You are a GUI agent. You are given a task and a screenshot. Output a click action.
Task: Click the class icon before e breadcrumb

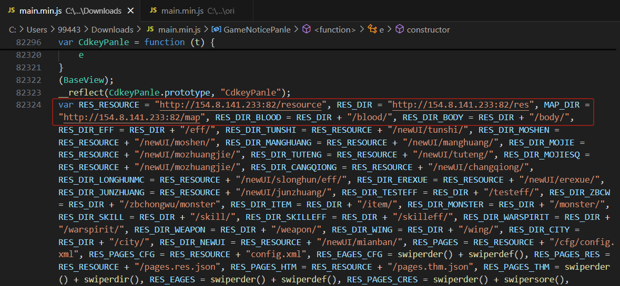[x=372, y=30]
